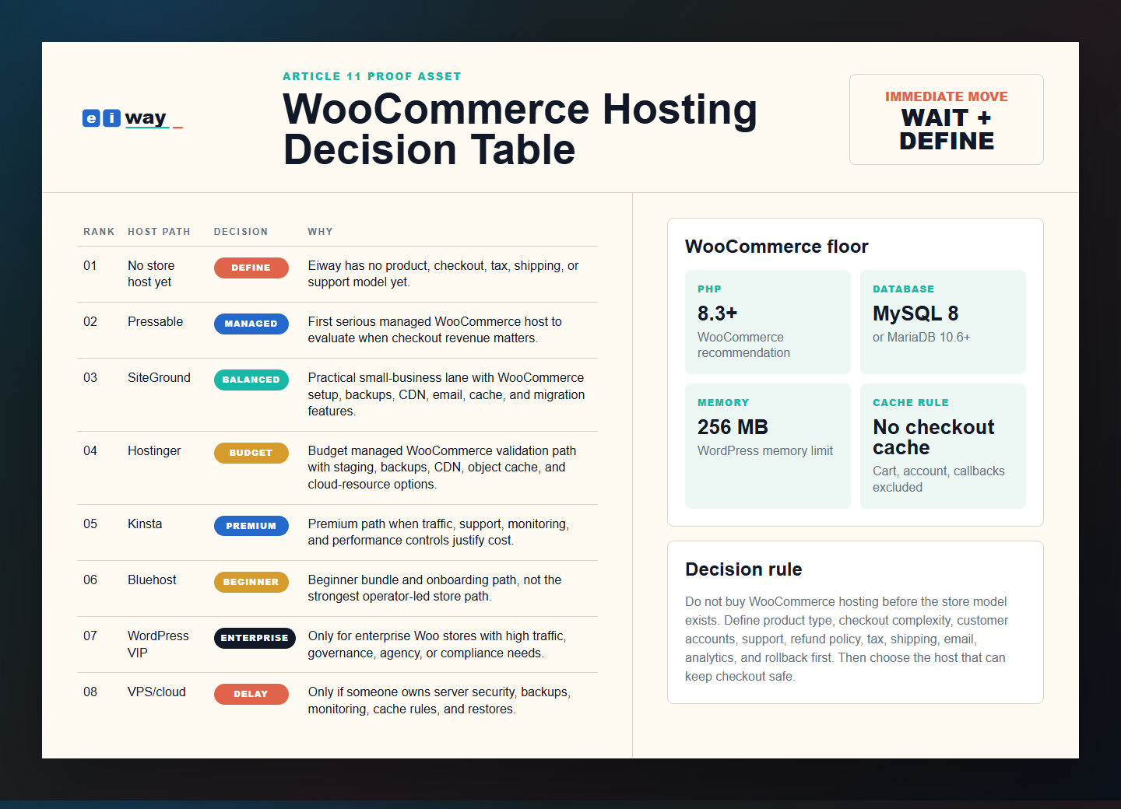The width and height of the screenshot is (1121, 809).
Task: Click the CACHE RULE card
Action: coord(943,446)
